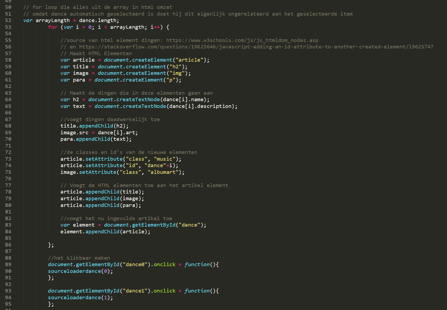447x310 pixels.
Task: Click 'title.appendChild(h2)' line
Action: coord(95,126)
